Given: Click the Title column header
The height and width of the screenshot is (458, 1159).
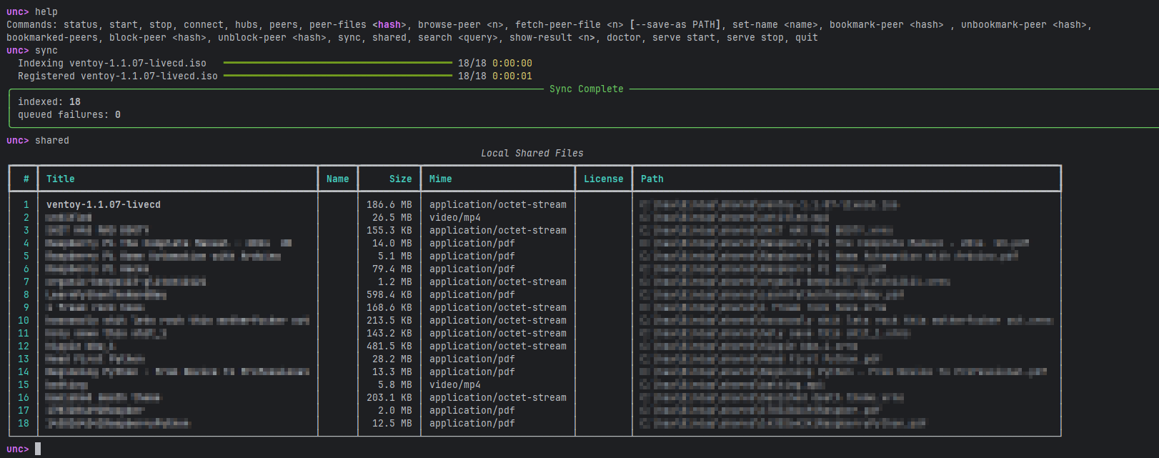Looking at the screenshot, I should pyautogui.click(x=61, y=179).
